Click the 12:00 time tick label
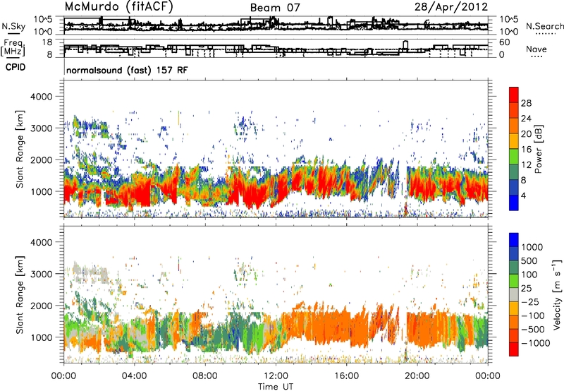The height and width of the screenshot is (391, 564). [276, 376]
